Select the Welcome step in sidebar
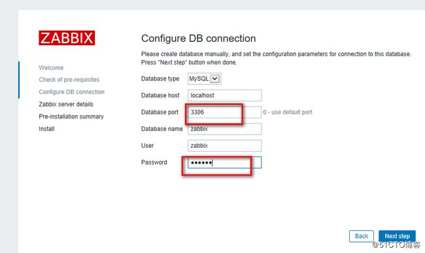The image size is (425, 253). tap(51, 68)
